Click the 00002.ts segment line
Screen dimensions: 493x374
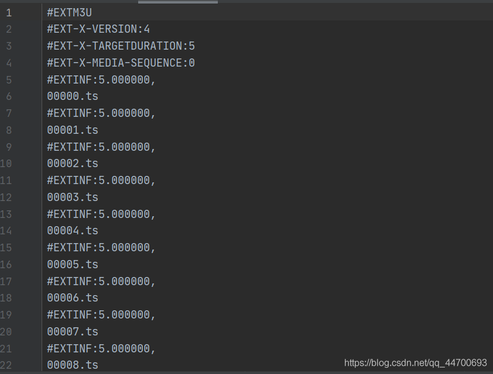tap(73, 163)
